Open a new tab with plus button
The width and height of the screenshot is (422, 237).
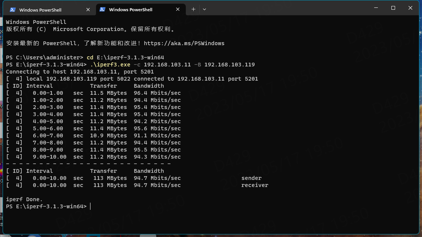[193, 9]
